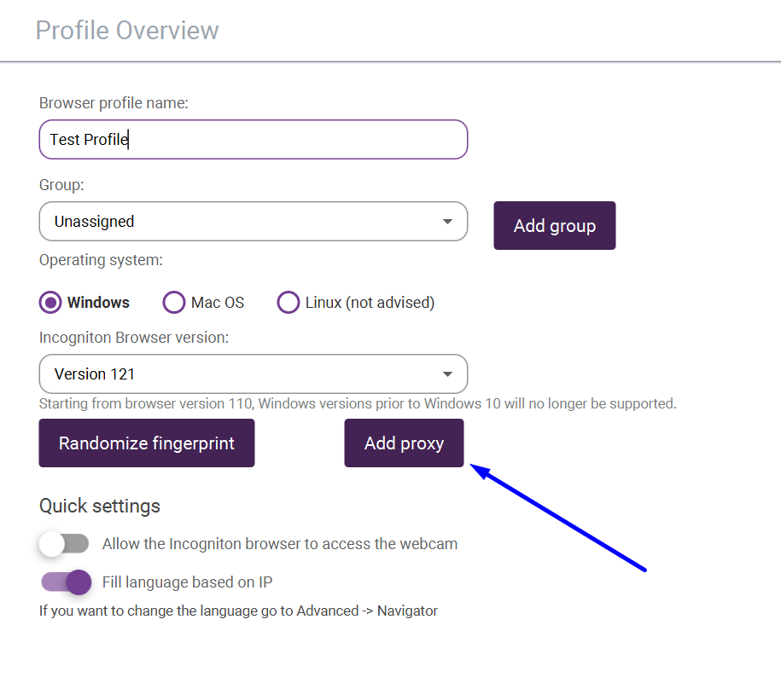Expand the Incogniton Browser version dropdown
The height and width of the screenshot is (689, 781).
click(x=253, y=374)
